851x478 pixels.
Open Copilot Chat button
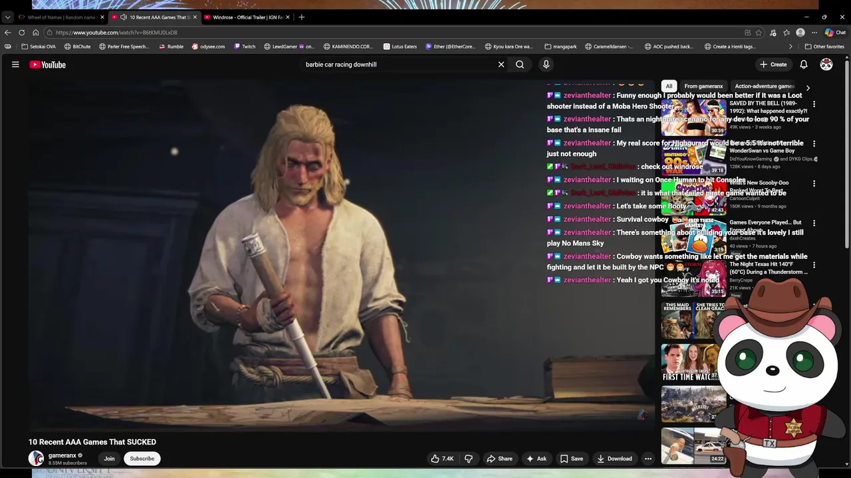tap(835, 33)
